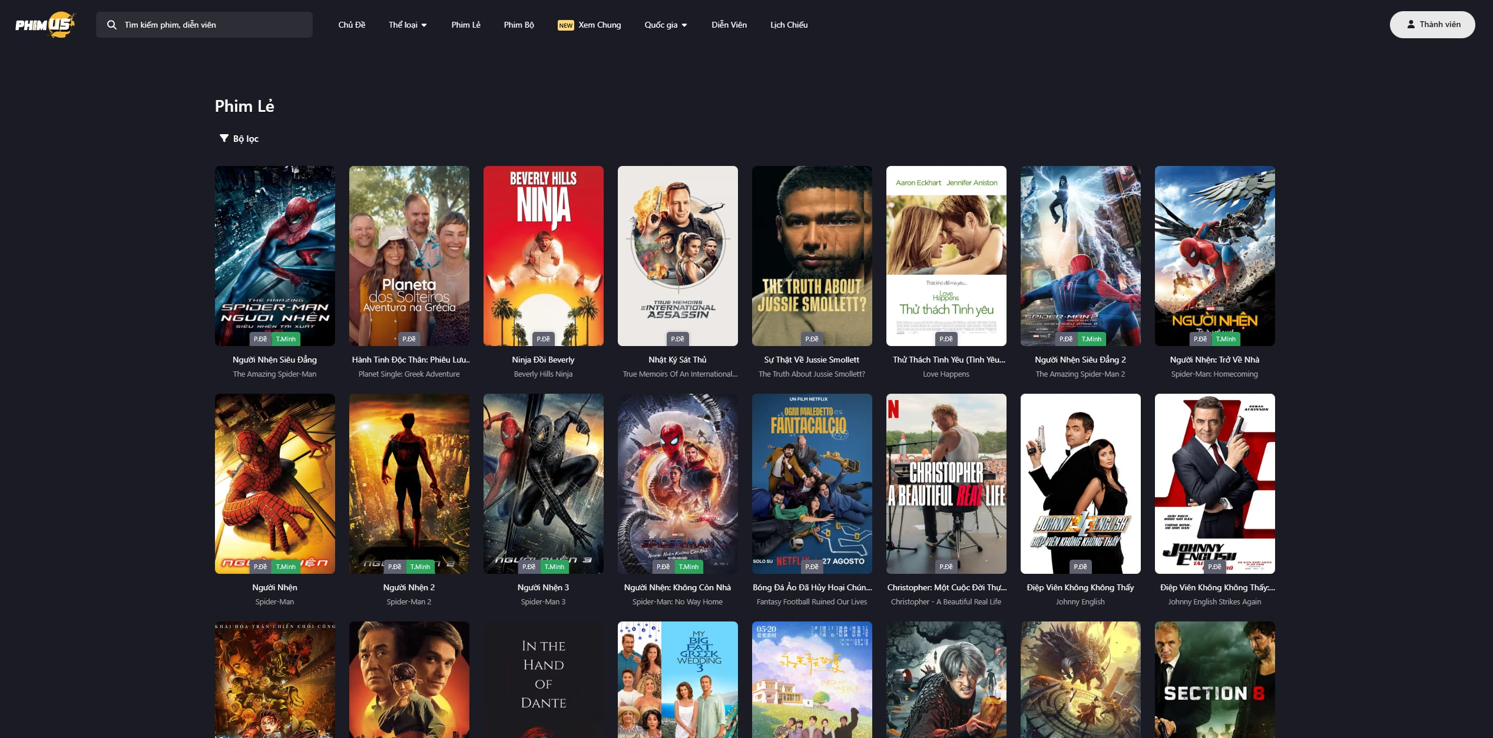Open the Johnny English poster thumbnail

coord(1080,484)
